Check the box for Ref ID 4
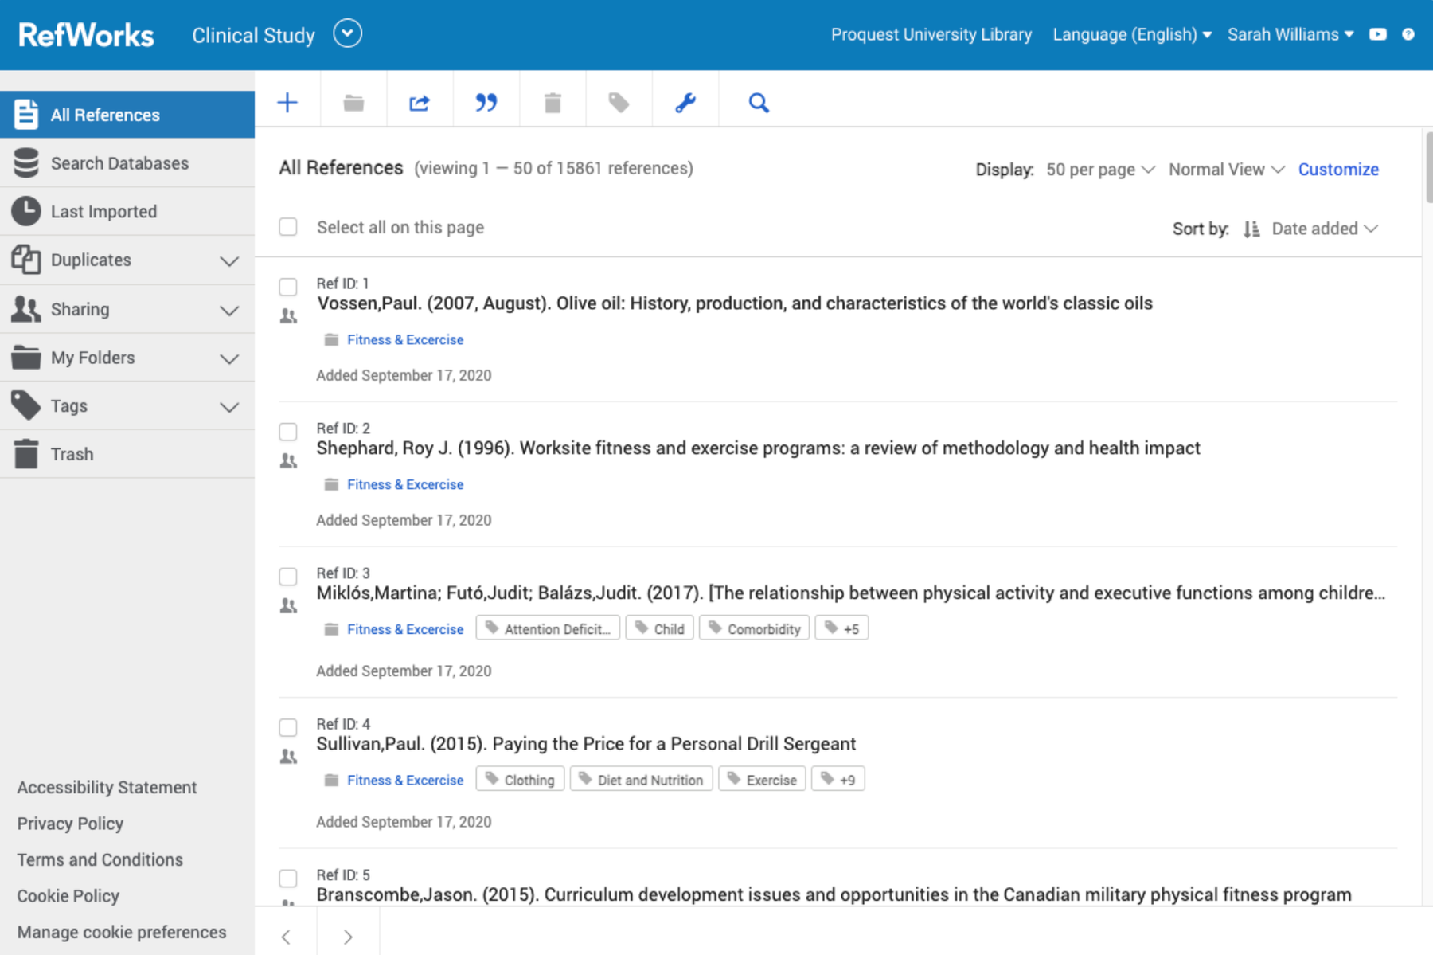1433x955 pixels. (x=288, y=727)
